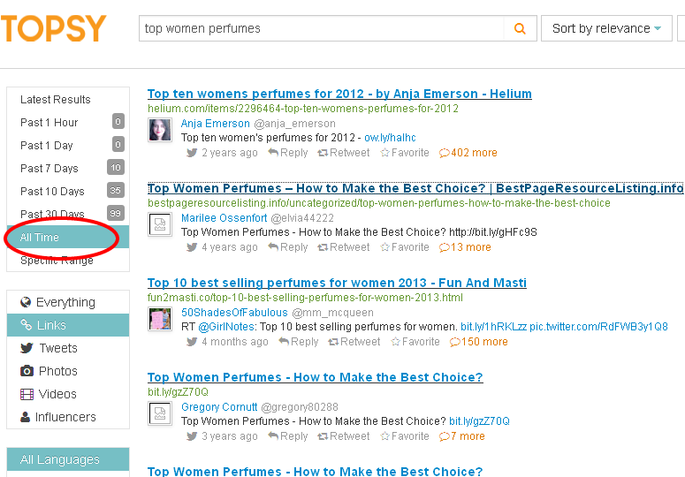This screenshot has width=685, height=477.
Task: Choose the Specific Range time filter
Action: pyautogui.click(x=57, y=261)
